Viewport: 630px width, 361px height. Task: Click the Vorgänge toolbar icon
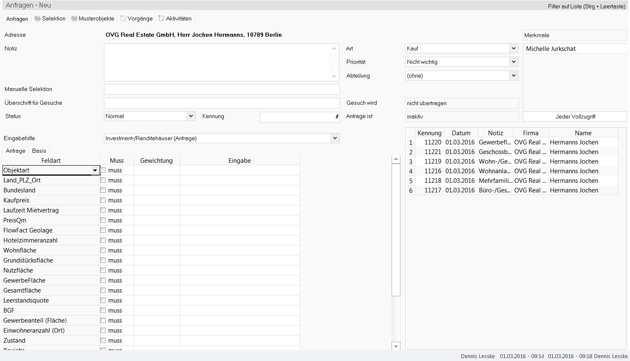pyautogui.click(x=123, y=19)
